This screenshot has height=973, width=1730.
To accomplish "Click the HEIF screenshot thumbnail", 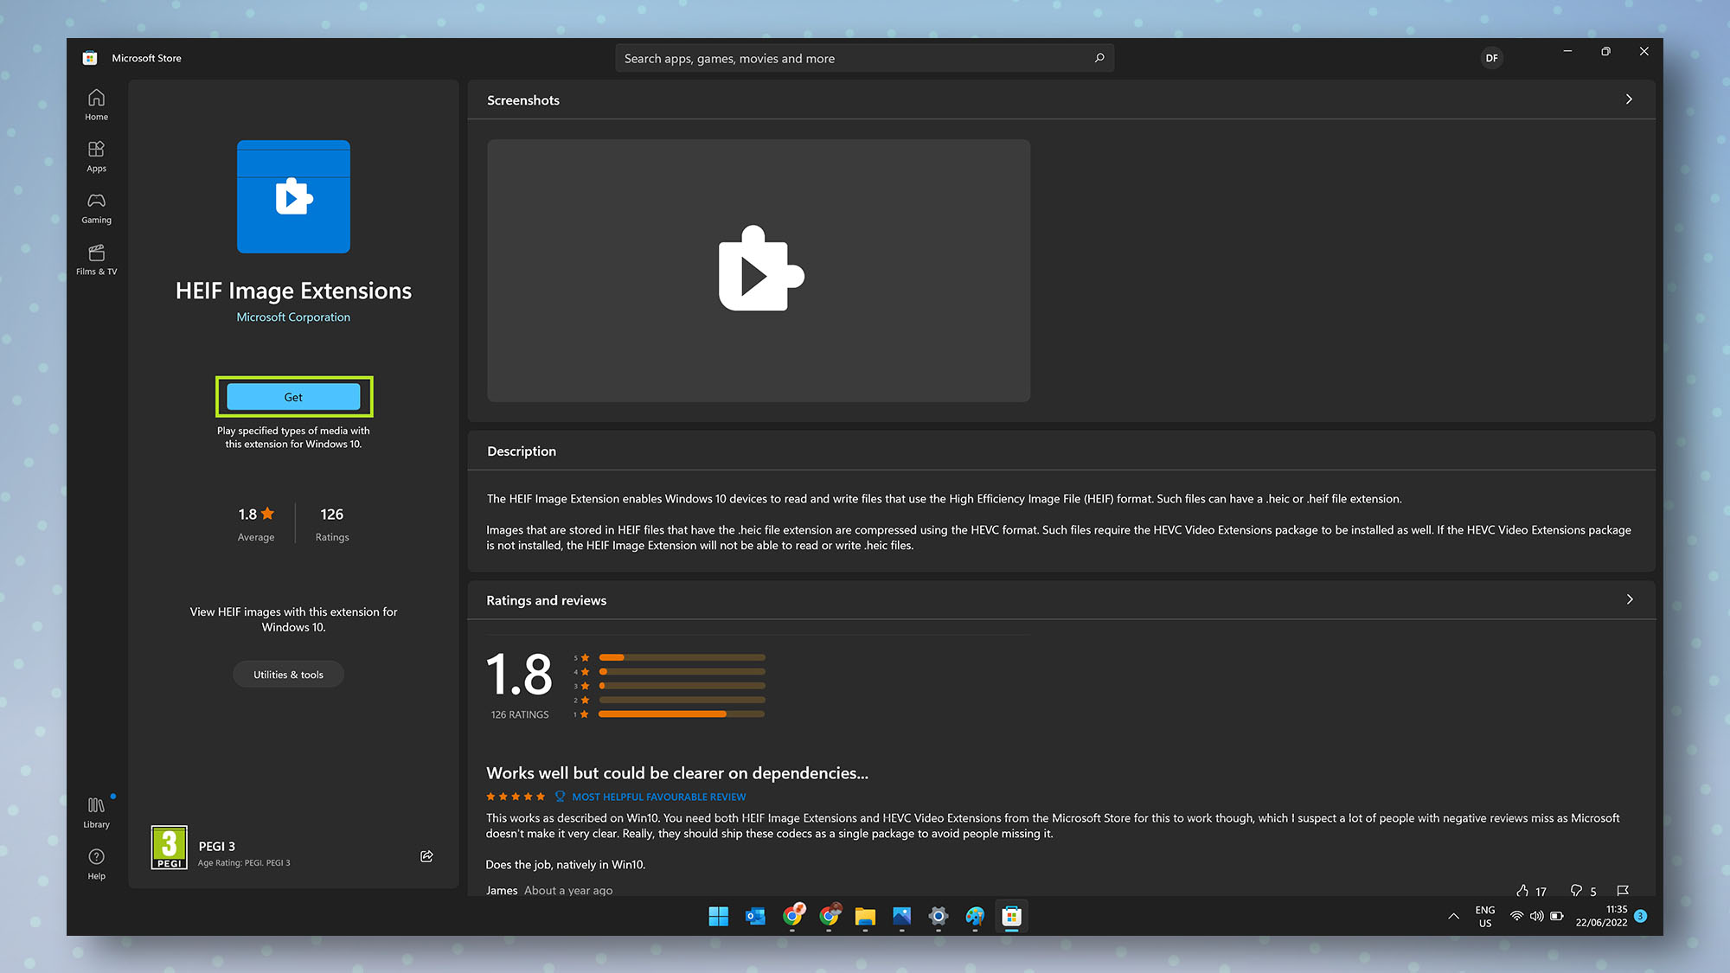I will [x=760, y=270].
